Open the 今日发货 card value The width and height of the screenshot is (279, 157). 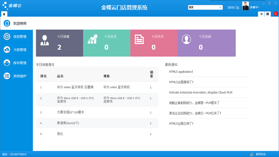[x=106, y=47]
